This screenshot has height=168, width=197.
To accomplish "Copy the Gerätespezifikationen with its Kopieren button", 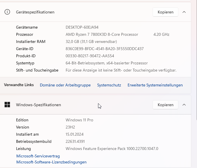I will (x=165, y=12).
